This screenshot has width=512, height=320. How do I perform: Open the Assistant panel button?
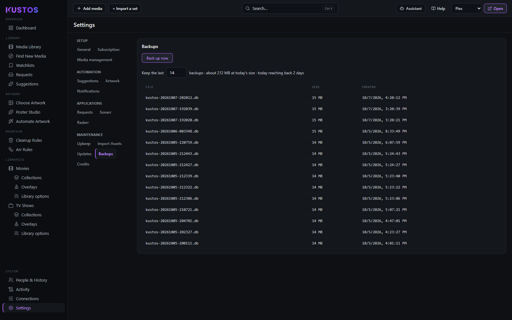[x=411, y=9]
